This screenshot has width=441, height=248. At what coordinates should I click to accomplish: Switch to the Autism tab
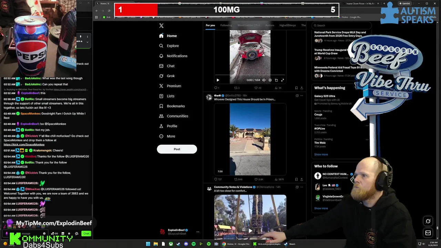pos(270,25)
